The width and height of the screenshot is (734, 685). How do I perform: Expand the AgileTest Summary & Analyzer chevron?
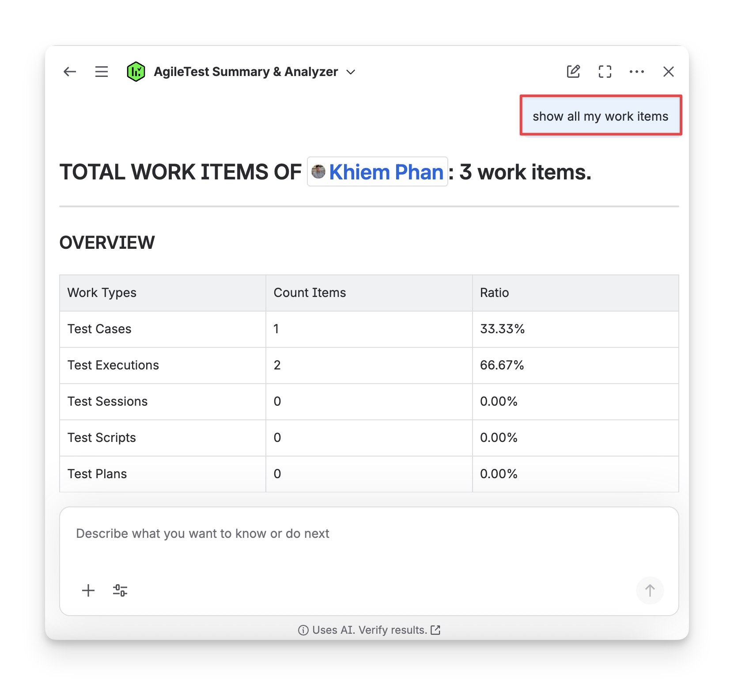tap(351, 72)
